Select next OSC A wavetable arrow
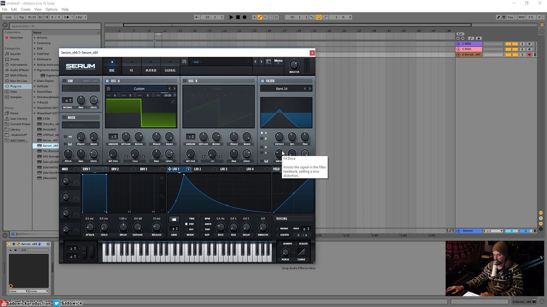Screen dimensions: 547x307 tap(174, 89)
